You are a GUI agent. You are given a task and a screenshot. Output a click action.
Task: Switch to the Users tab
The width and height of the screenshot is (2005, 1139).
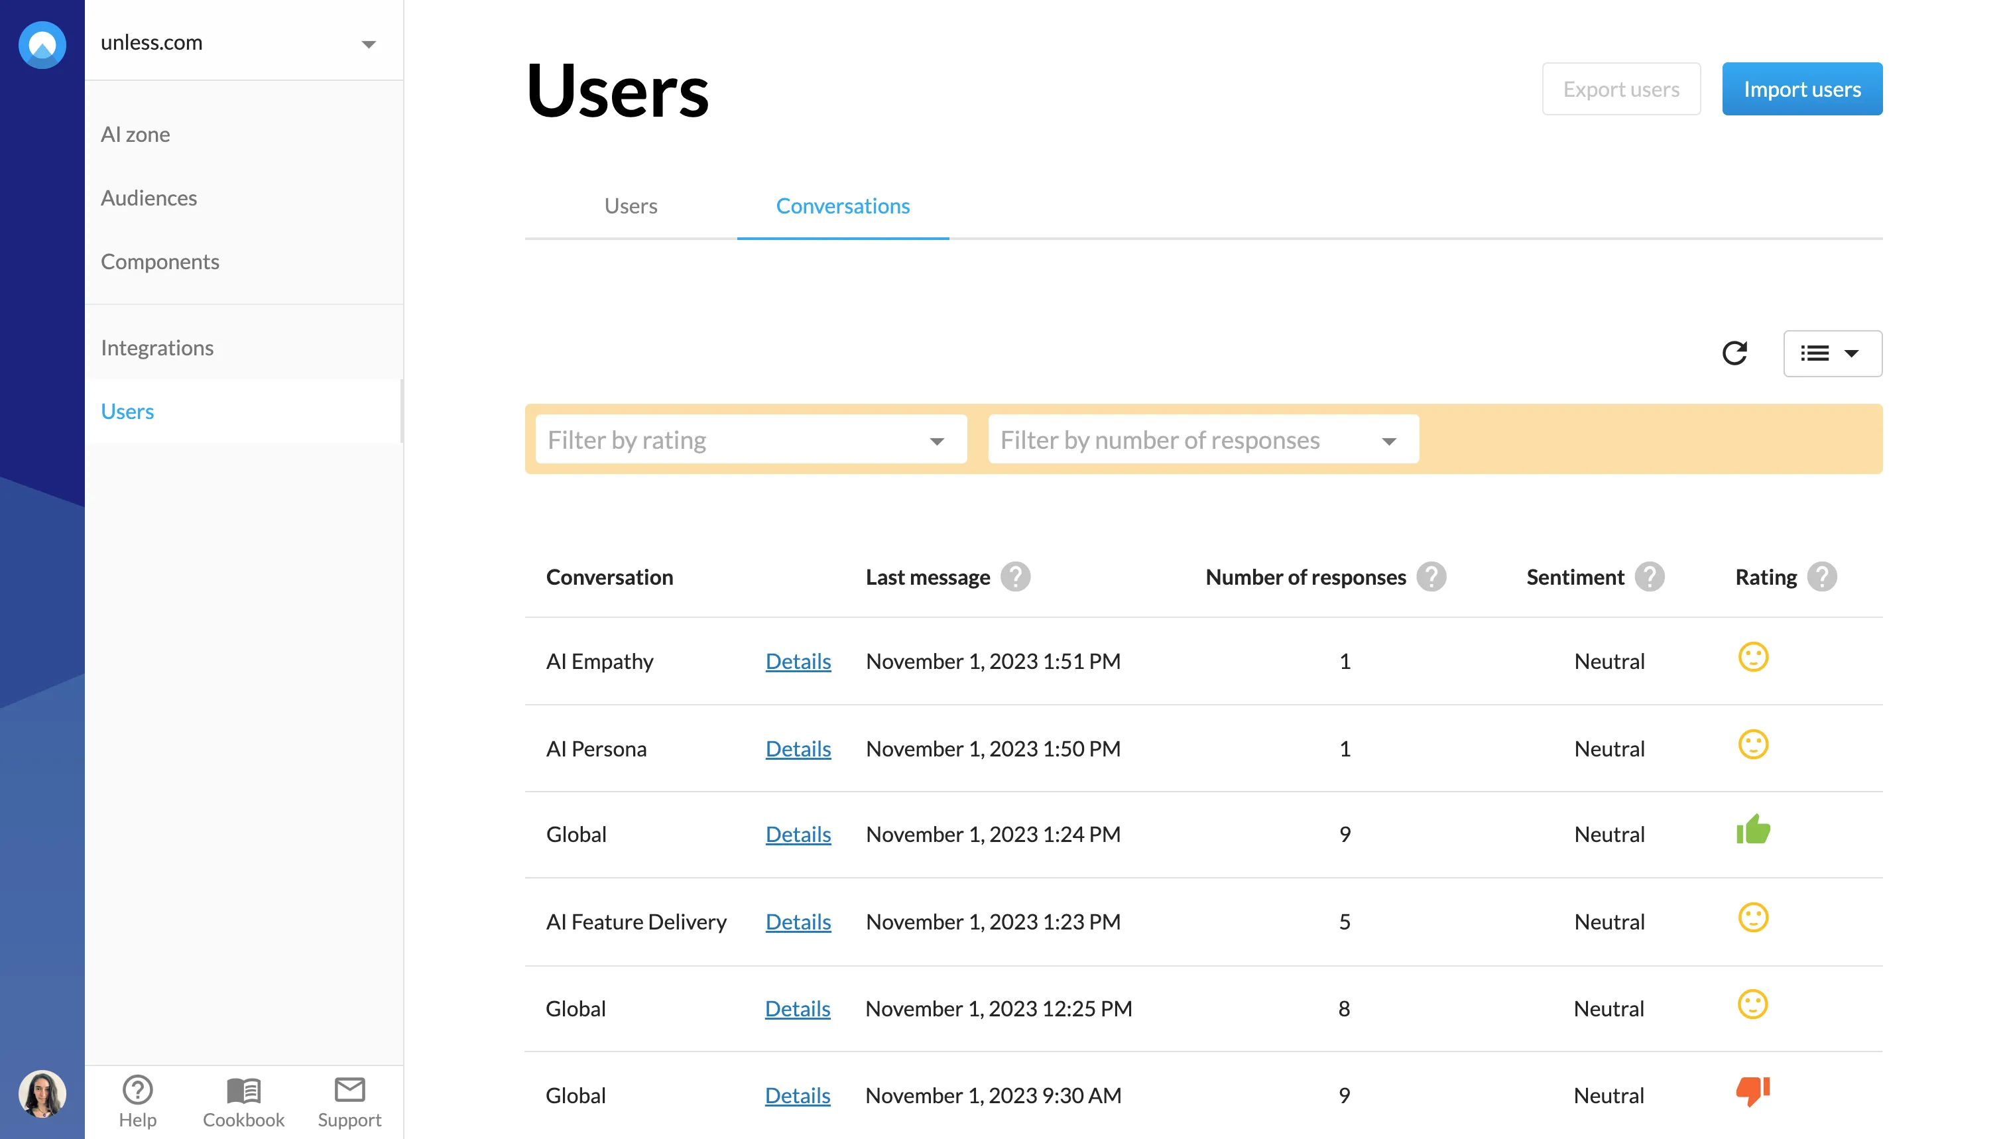(x=631, y=206)
